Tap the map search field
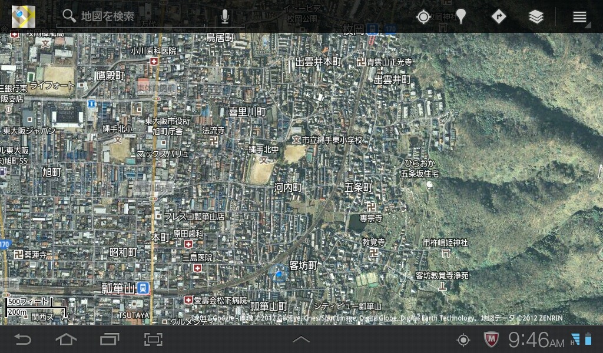Viewport: 603px width, 353px height. [x=141, y=16]
